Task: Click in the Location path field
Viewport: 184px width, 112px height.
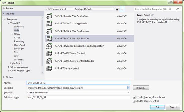Action: [x=77, y=88]
